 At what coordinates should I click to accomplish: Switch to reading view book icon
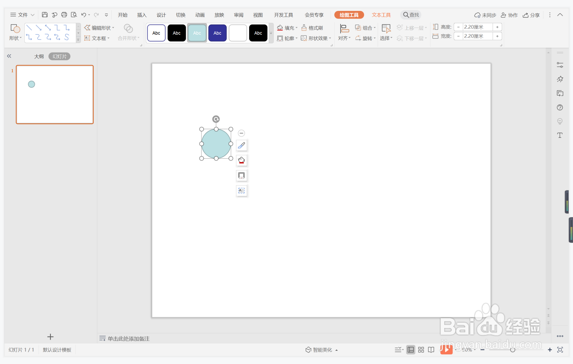[431, 350]
